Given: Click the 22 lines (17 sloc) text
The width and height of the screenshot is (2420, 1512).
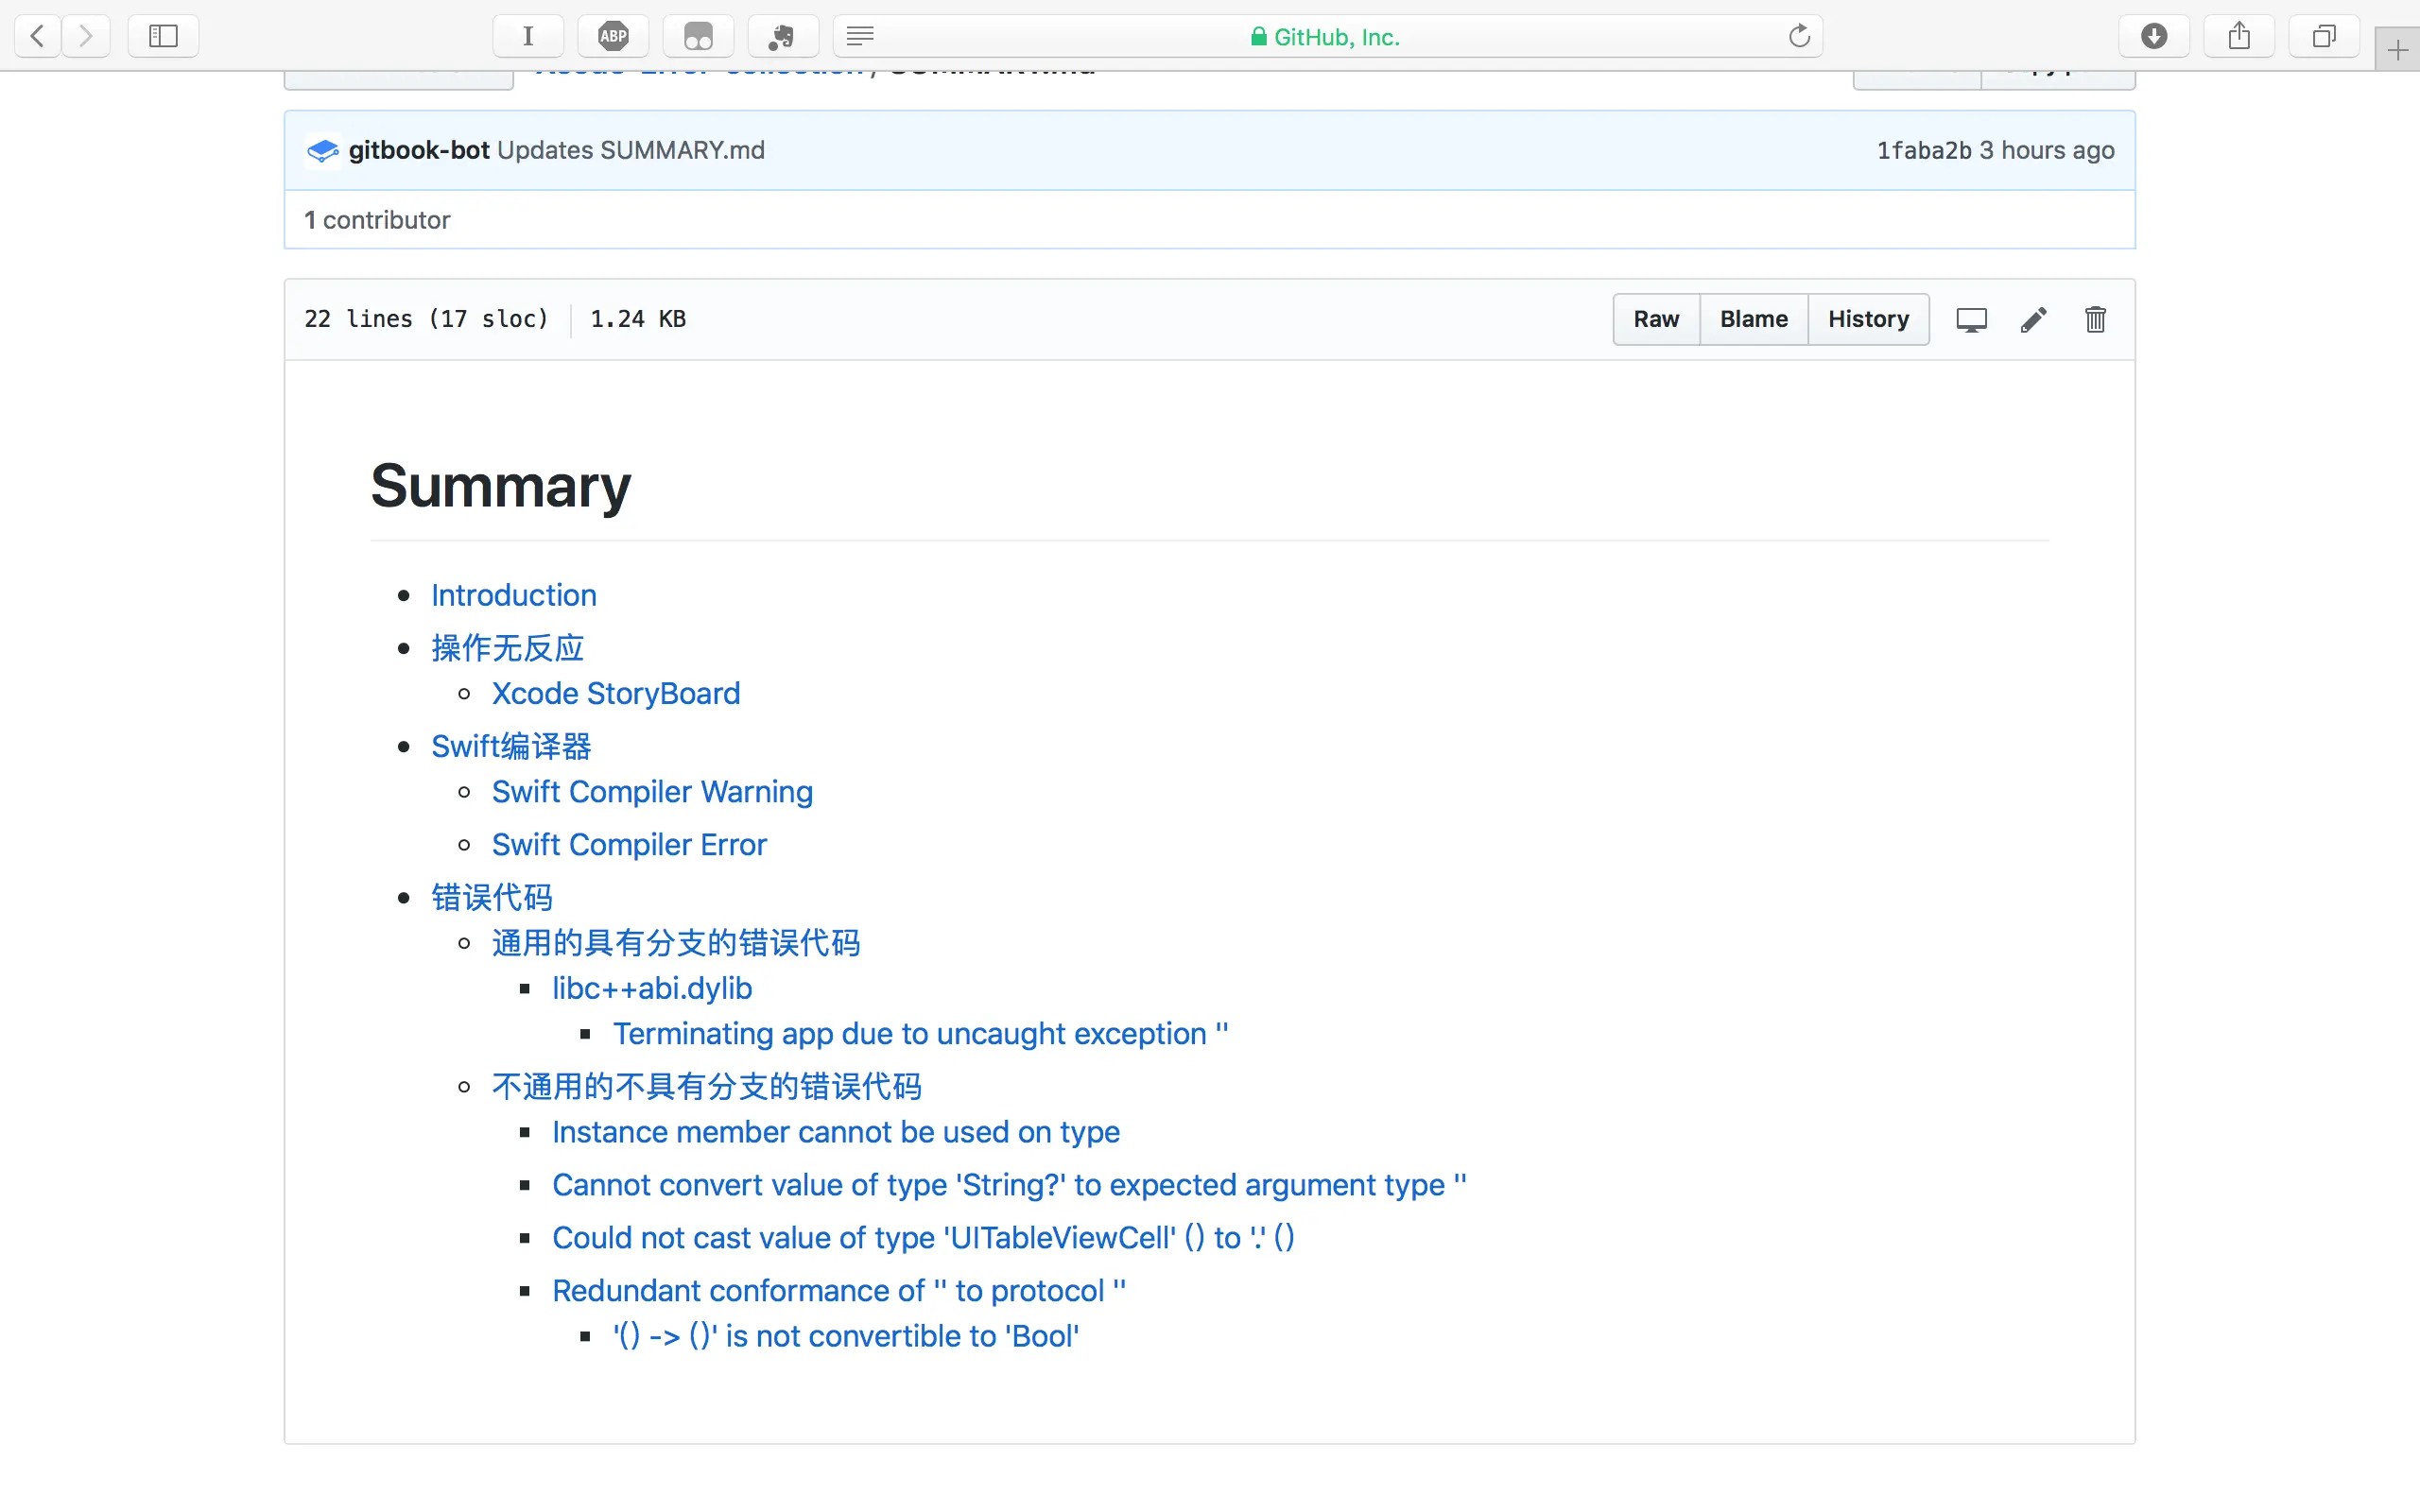Looking at the screenshot, I should click(x=427, y=319).
